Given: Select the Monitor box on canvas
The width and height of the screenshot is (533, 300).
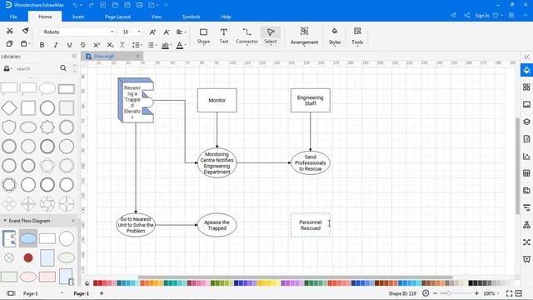Looking at the screenshot, I should pyautogui.click(x=217, y=100).
